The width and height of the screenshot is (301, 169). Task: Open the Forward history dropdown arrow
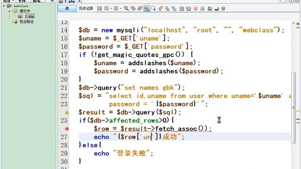(x=121, y=8)
